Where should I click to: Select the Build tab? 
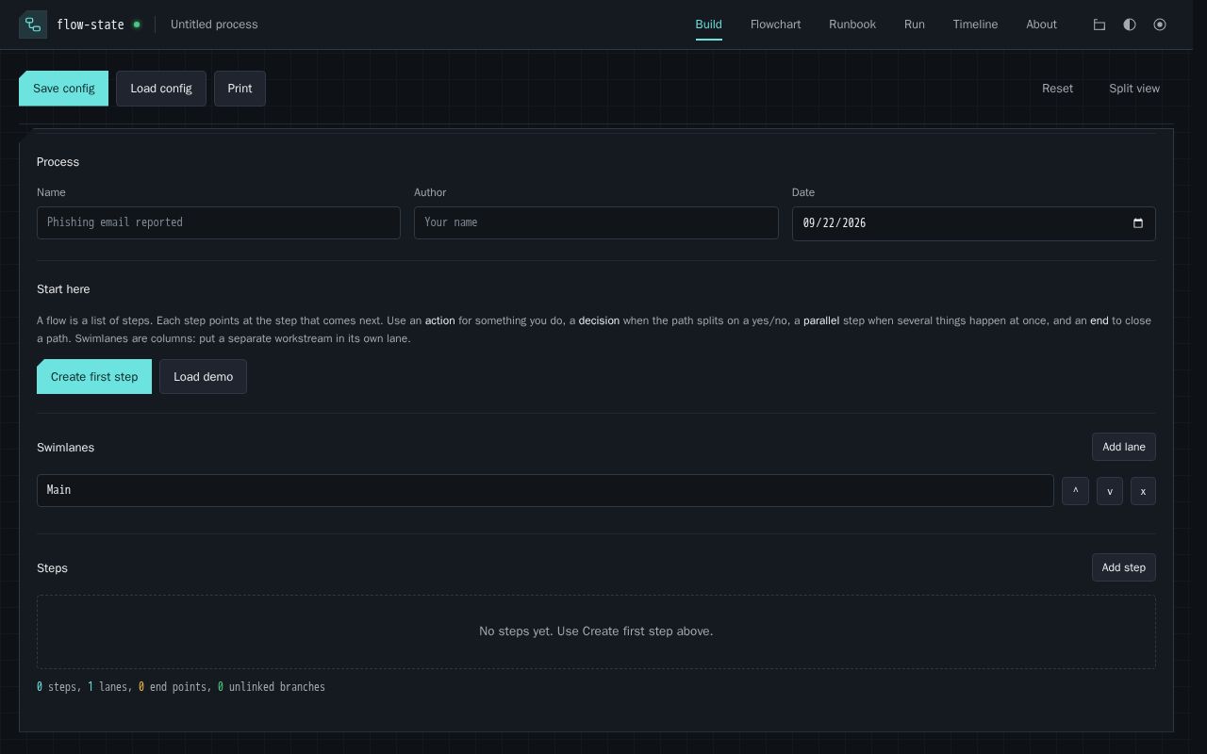[708, 25]
